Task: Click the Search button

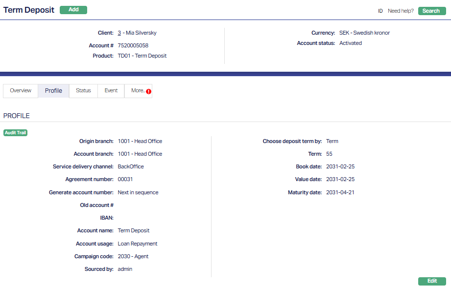Action: [431, 11]
